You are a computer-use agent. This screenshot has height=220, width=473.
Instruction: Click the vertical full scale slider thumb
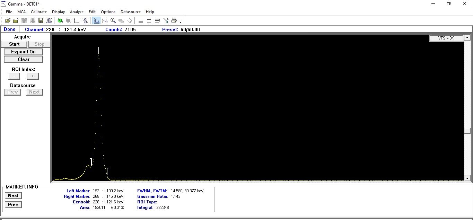(x=467, y=131)
